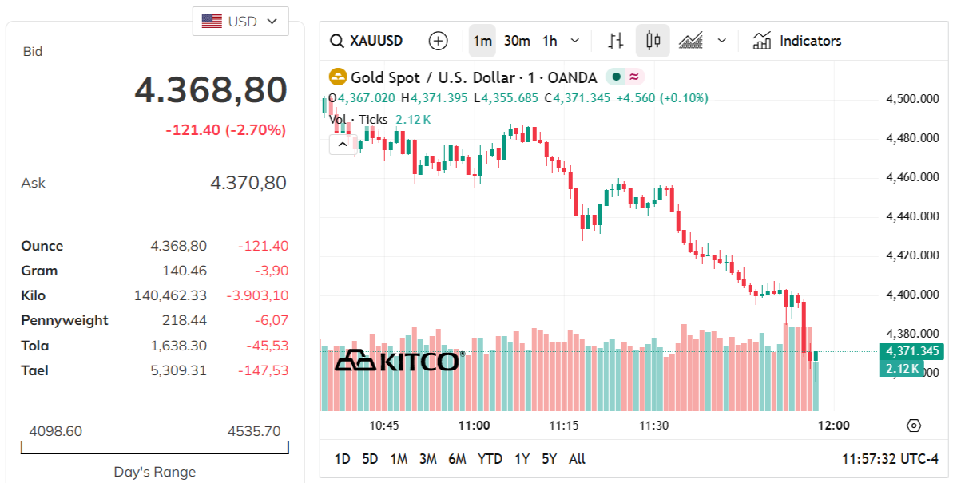The image size is (953, 483).
Task: Collapse the volume pane chevron
Action: click(343, 144)
